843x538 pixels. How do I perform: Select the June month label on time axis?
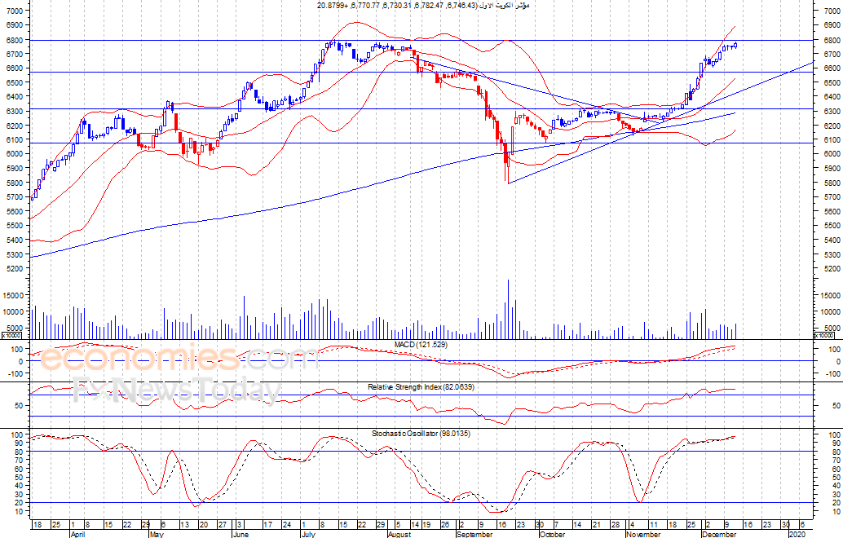pyautogui.click(x=241, y=534)
